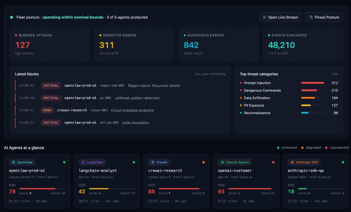351x212 pixels.
Task: Click the CRITICAL badge on regex-cmd-001 row
Action: (51, 85)
